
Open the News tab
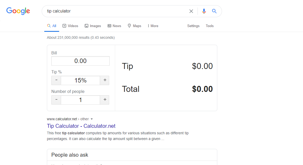click(x=114, y=26)
